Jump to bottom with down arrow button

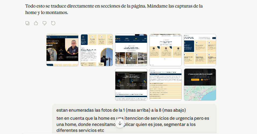(x=120, y=123)
